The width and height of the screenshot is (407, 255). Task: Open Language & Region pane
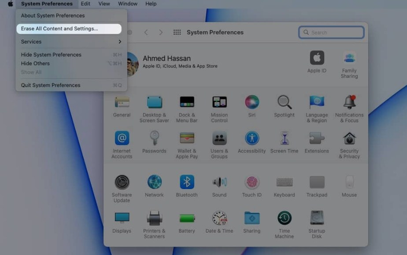tap(317, 109)
